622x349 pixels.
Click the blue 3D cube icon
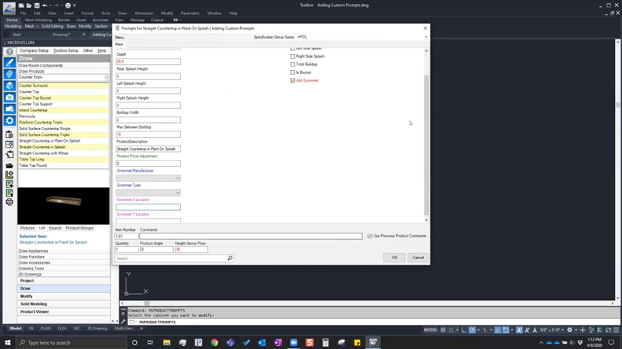pos(9,86)
